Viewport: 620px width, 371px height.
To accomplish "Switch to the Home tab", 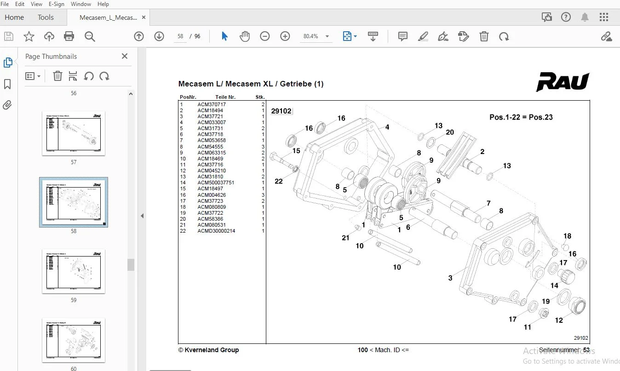I will tap(14, 17).
